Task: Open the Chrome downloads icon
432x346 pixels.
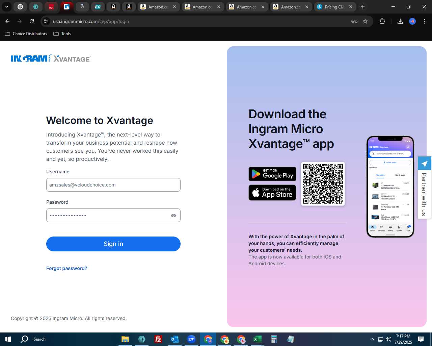Action: 400,21
